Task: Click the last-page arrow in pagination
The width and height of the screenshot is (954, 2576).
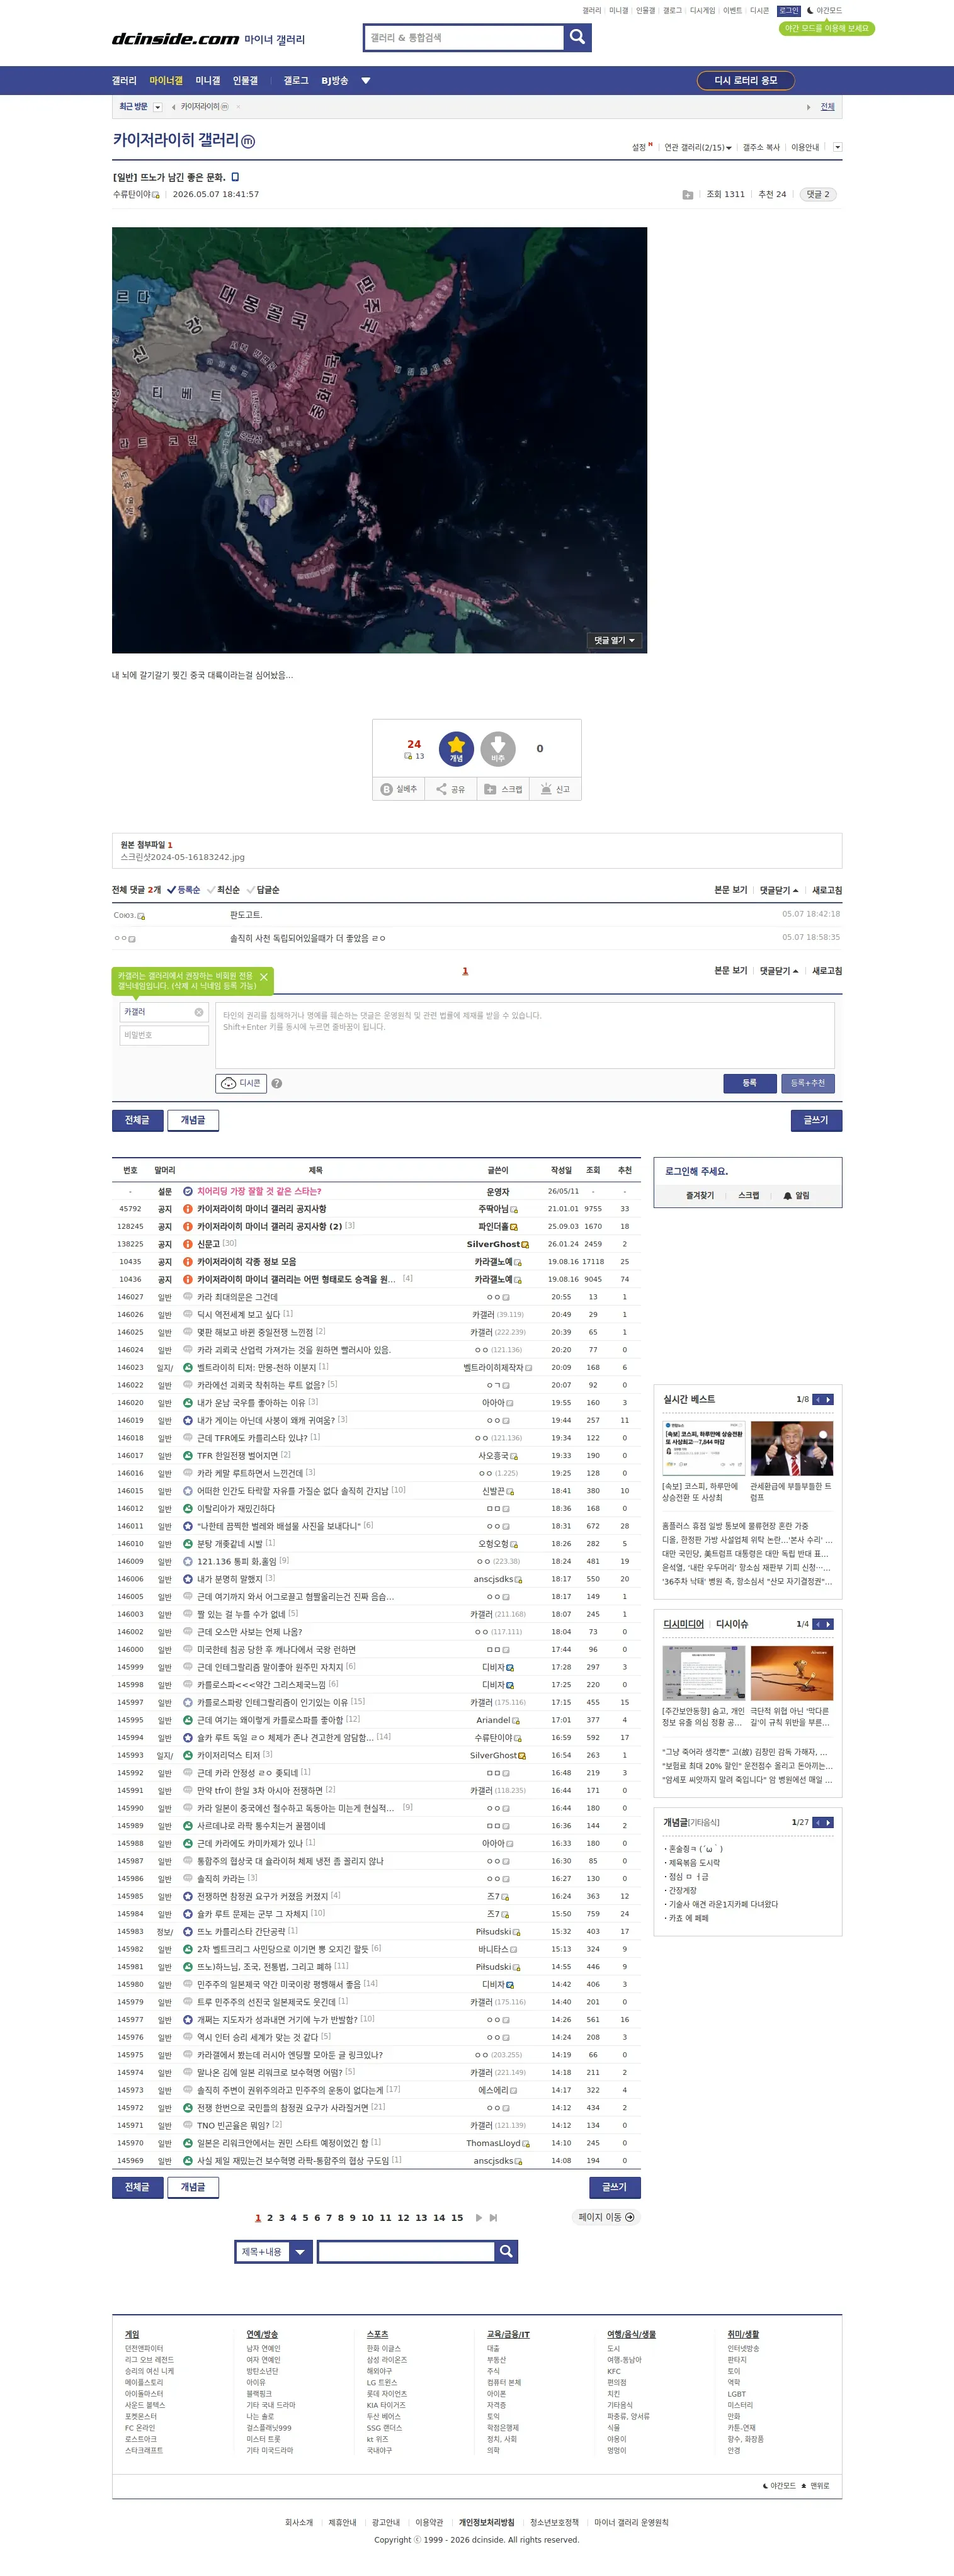Action: pyautogui.click(x=493, y=2217)
